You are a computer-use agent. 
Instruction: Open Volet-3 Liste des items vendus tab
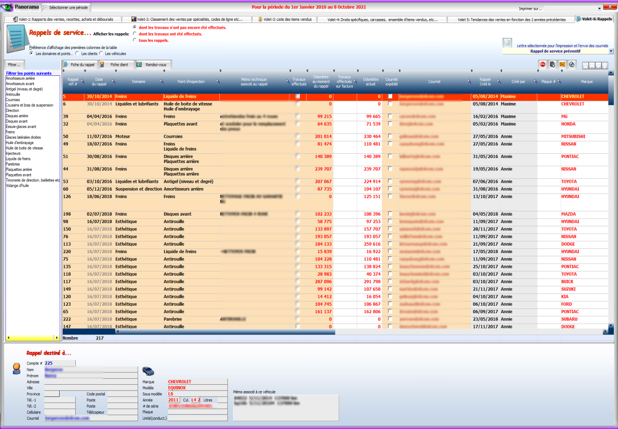coord(284,19)
